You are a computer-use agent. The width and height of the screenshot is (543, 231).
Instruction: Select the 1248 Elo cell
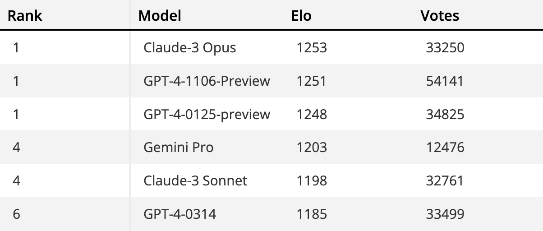click(312, 114)
